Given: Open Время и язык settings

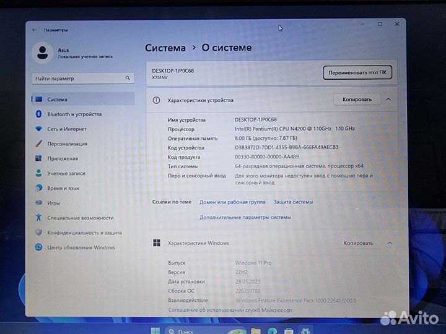Looking at the screenshot, I should 83,188.
